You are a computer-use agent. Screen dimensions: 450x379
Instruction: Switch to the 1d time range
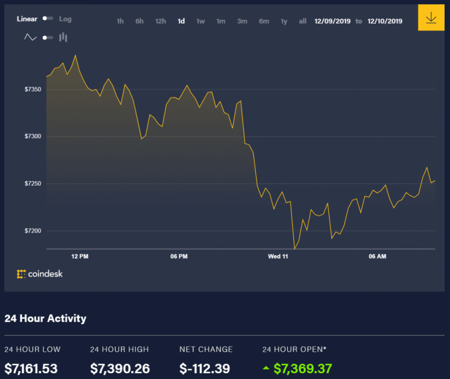[x=181, y=21]
